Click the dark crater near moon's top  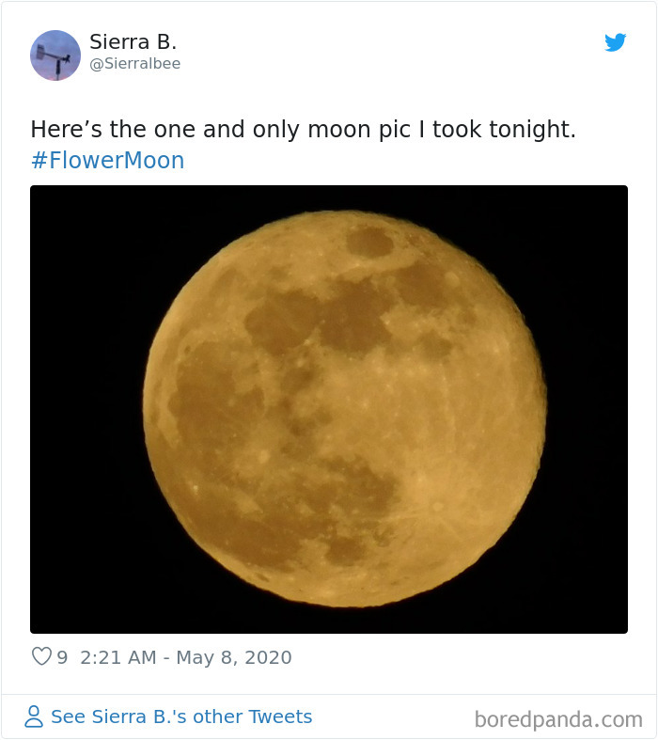369,242
